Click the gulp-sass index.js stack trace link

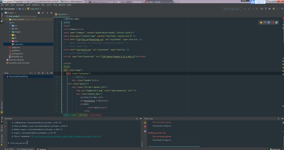point(66,136)
